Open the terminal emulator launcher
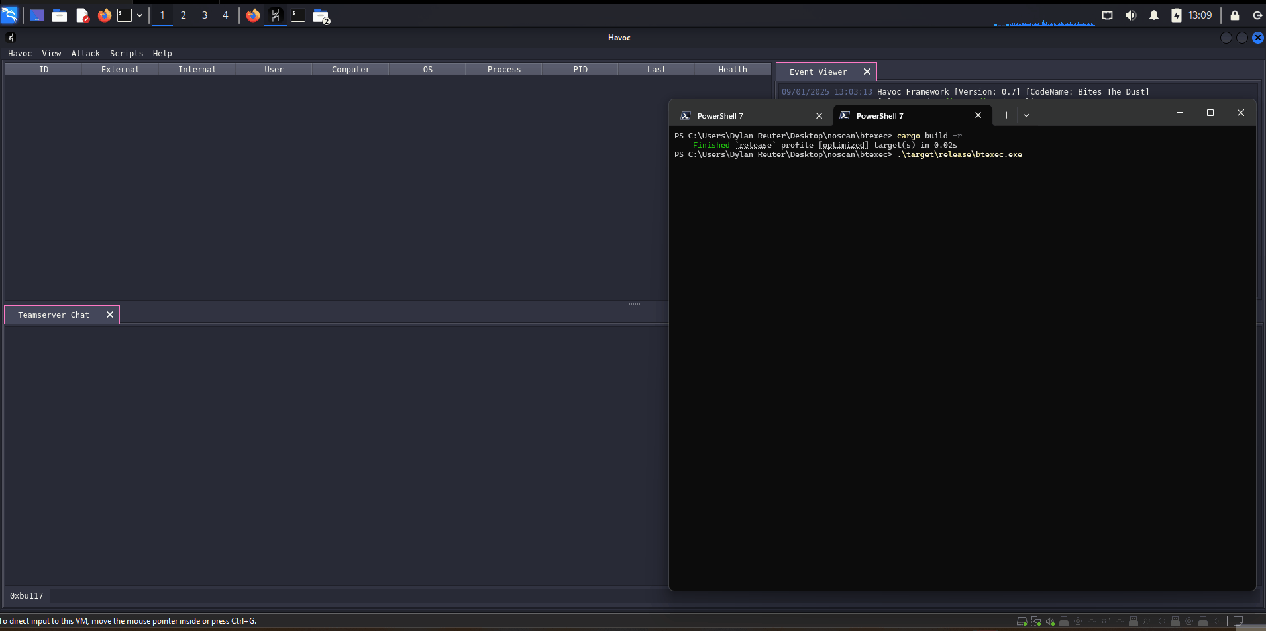Viewport: 1266px width, 631px height. tap(125, 15)
